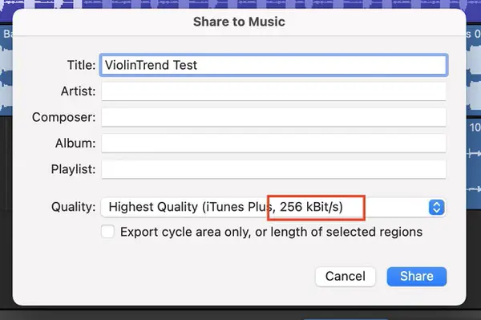481x320 pixels.
Task: Click the Cancel button
Action: (x=345, y=277)
